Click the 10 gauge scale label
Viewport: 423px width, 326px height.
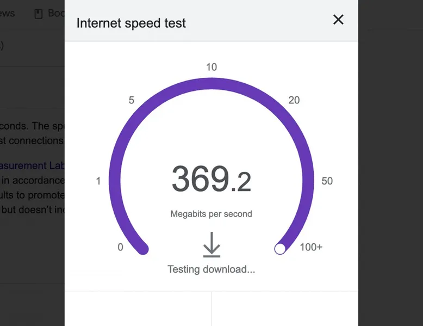[211, 67]
